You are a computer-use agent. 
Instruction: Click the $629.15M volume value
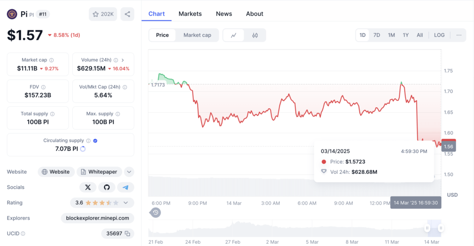(91, 68)
